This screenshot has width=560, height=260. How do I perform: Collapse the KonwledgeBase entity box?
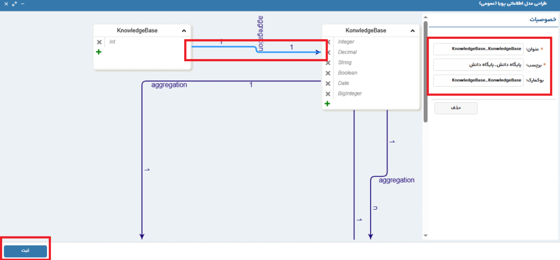(412, 31)
